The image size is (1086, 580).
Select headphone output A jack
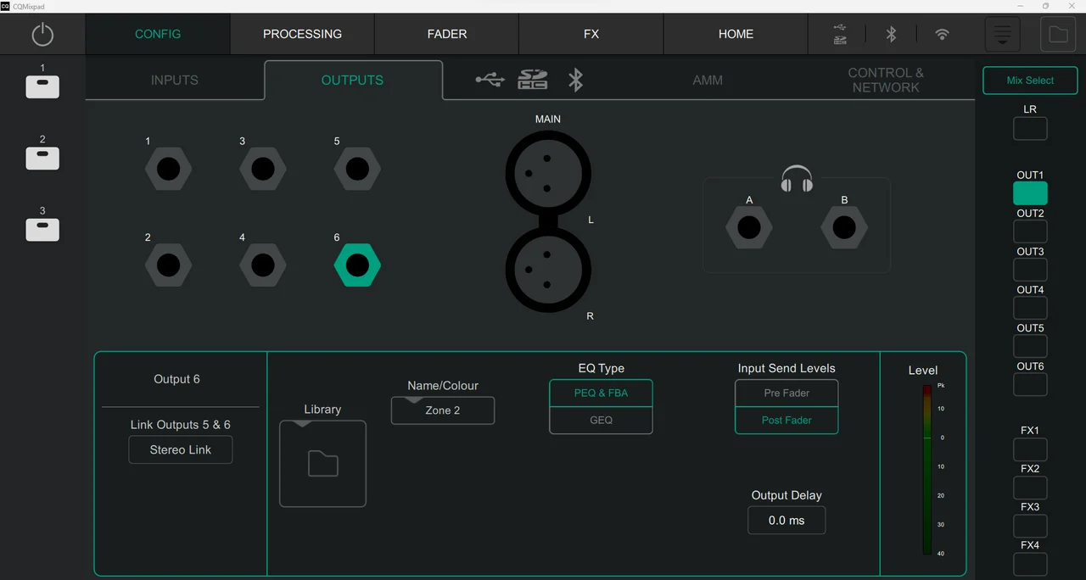[x=748, y=228]
